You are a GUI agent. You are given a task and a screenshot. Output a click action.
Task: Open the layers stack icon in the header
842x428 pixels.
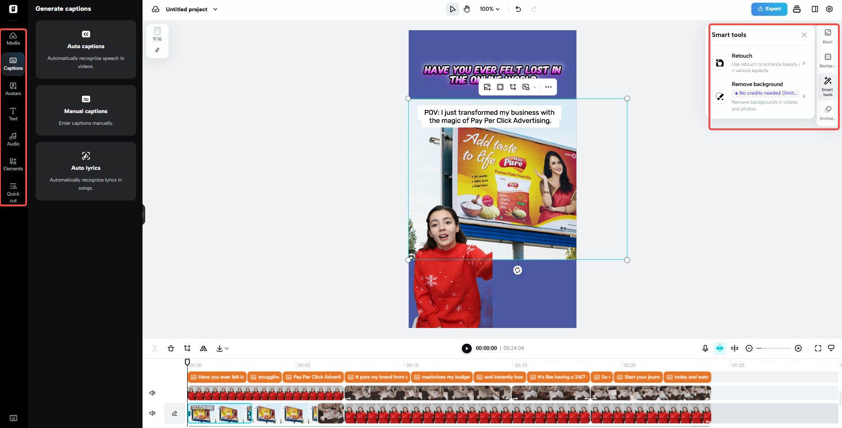pos(797,9)
